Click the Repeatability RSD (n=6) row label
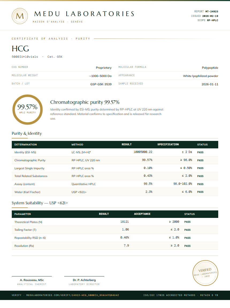Screen dimensions: 230x308 (30, 238)
